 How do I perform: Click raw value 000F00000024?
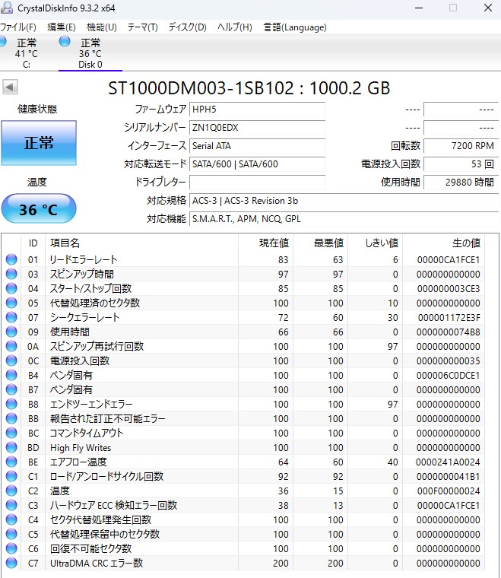point(449,491)
